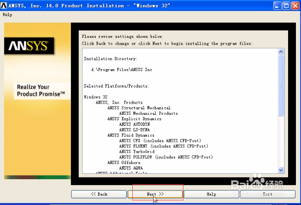Click 'ANSYS CFX (includes ANSYS CFD-Post)' line
This screenshot has height=205, width=301.
point(160,141)
